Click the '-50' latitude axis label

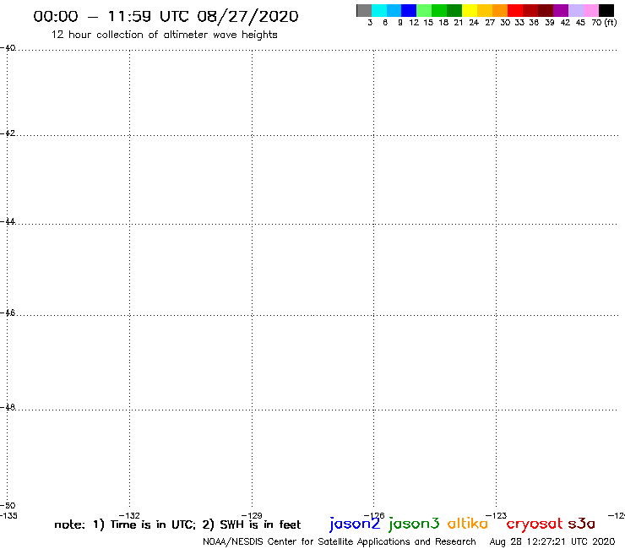click(x=8, y=506)
